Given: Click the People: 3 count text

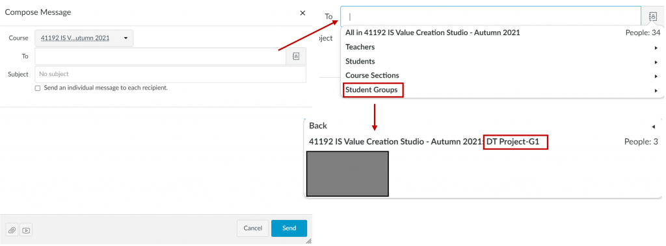Looking at the screenshot, I should pos(641,142).
